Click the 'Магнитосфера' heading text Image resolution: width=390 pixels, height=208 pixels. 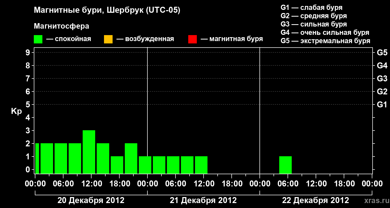(61, 26)
